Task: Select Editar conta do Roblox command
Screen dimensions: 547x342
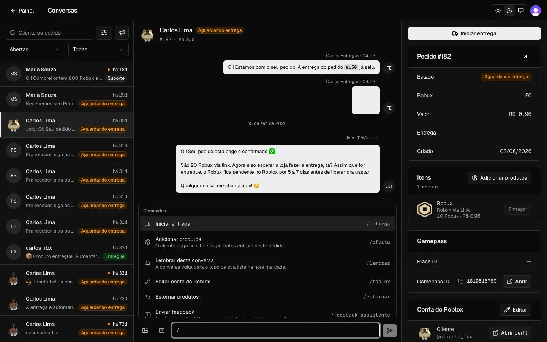Action: click(x=267, y=282)
